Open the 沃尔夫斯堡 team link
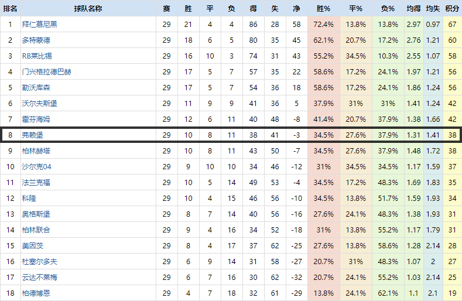 coord(39,103)
